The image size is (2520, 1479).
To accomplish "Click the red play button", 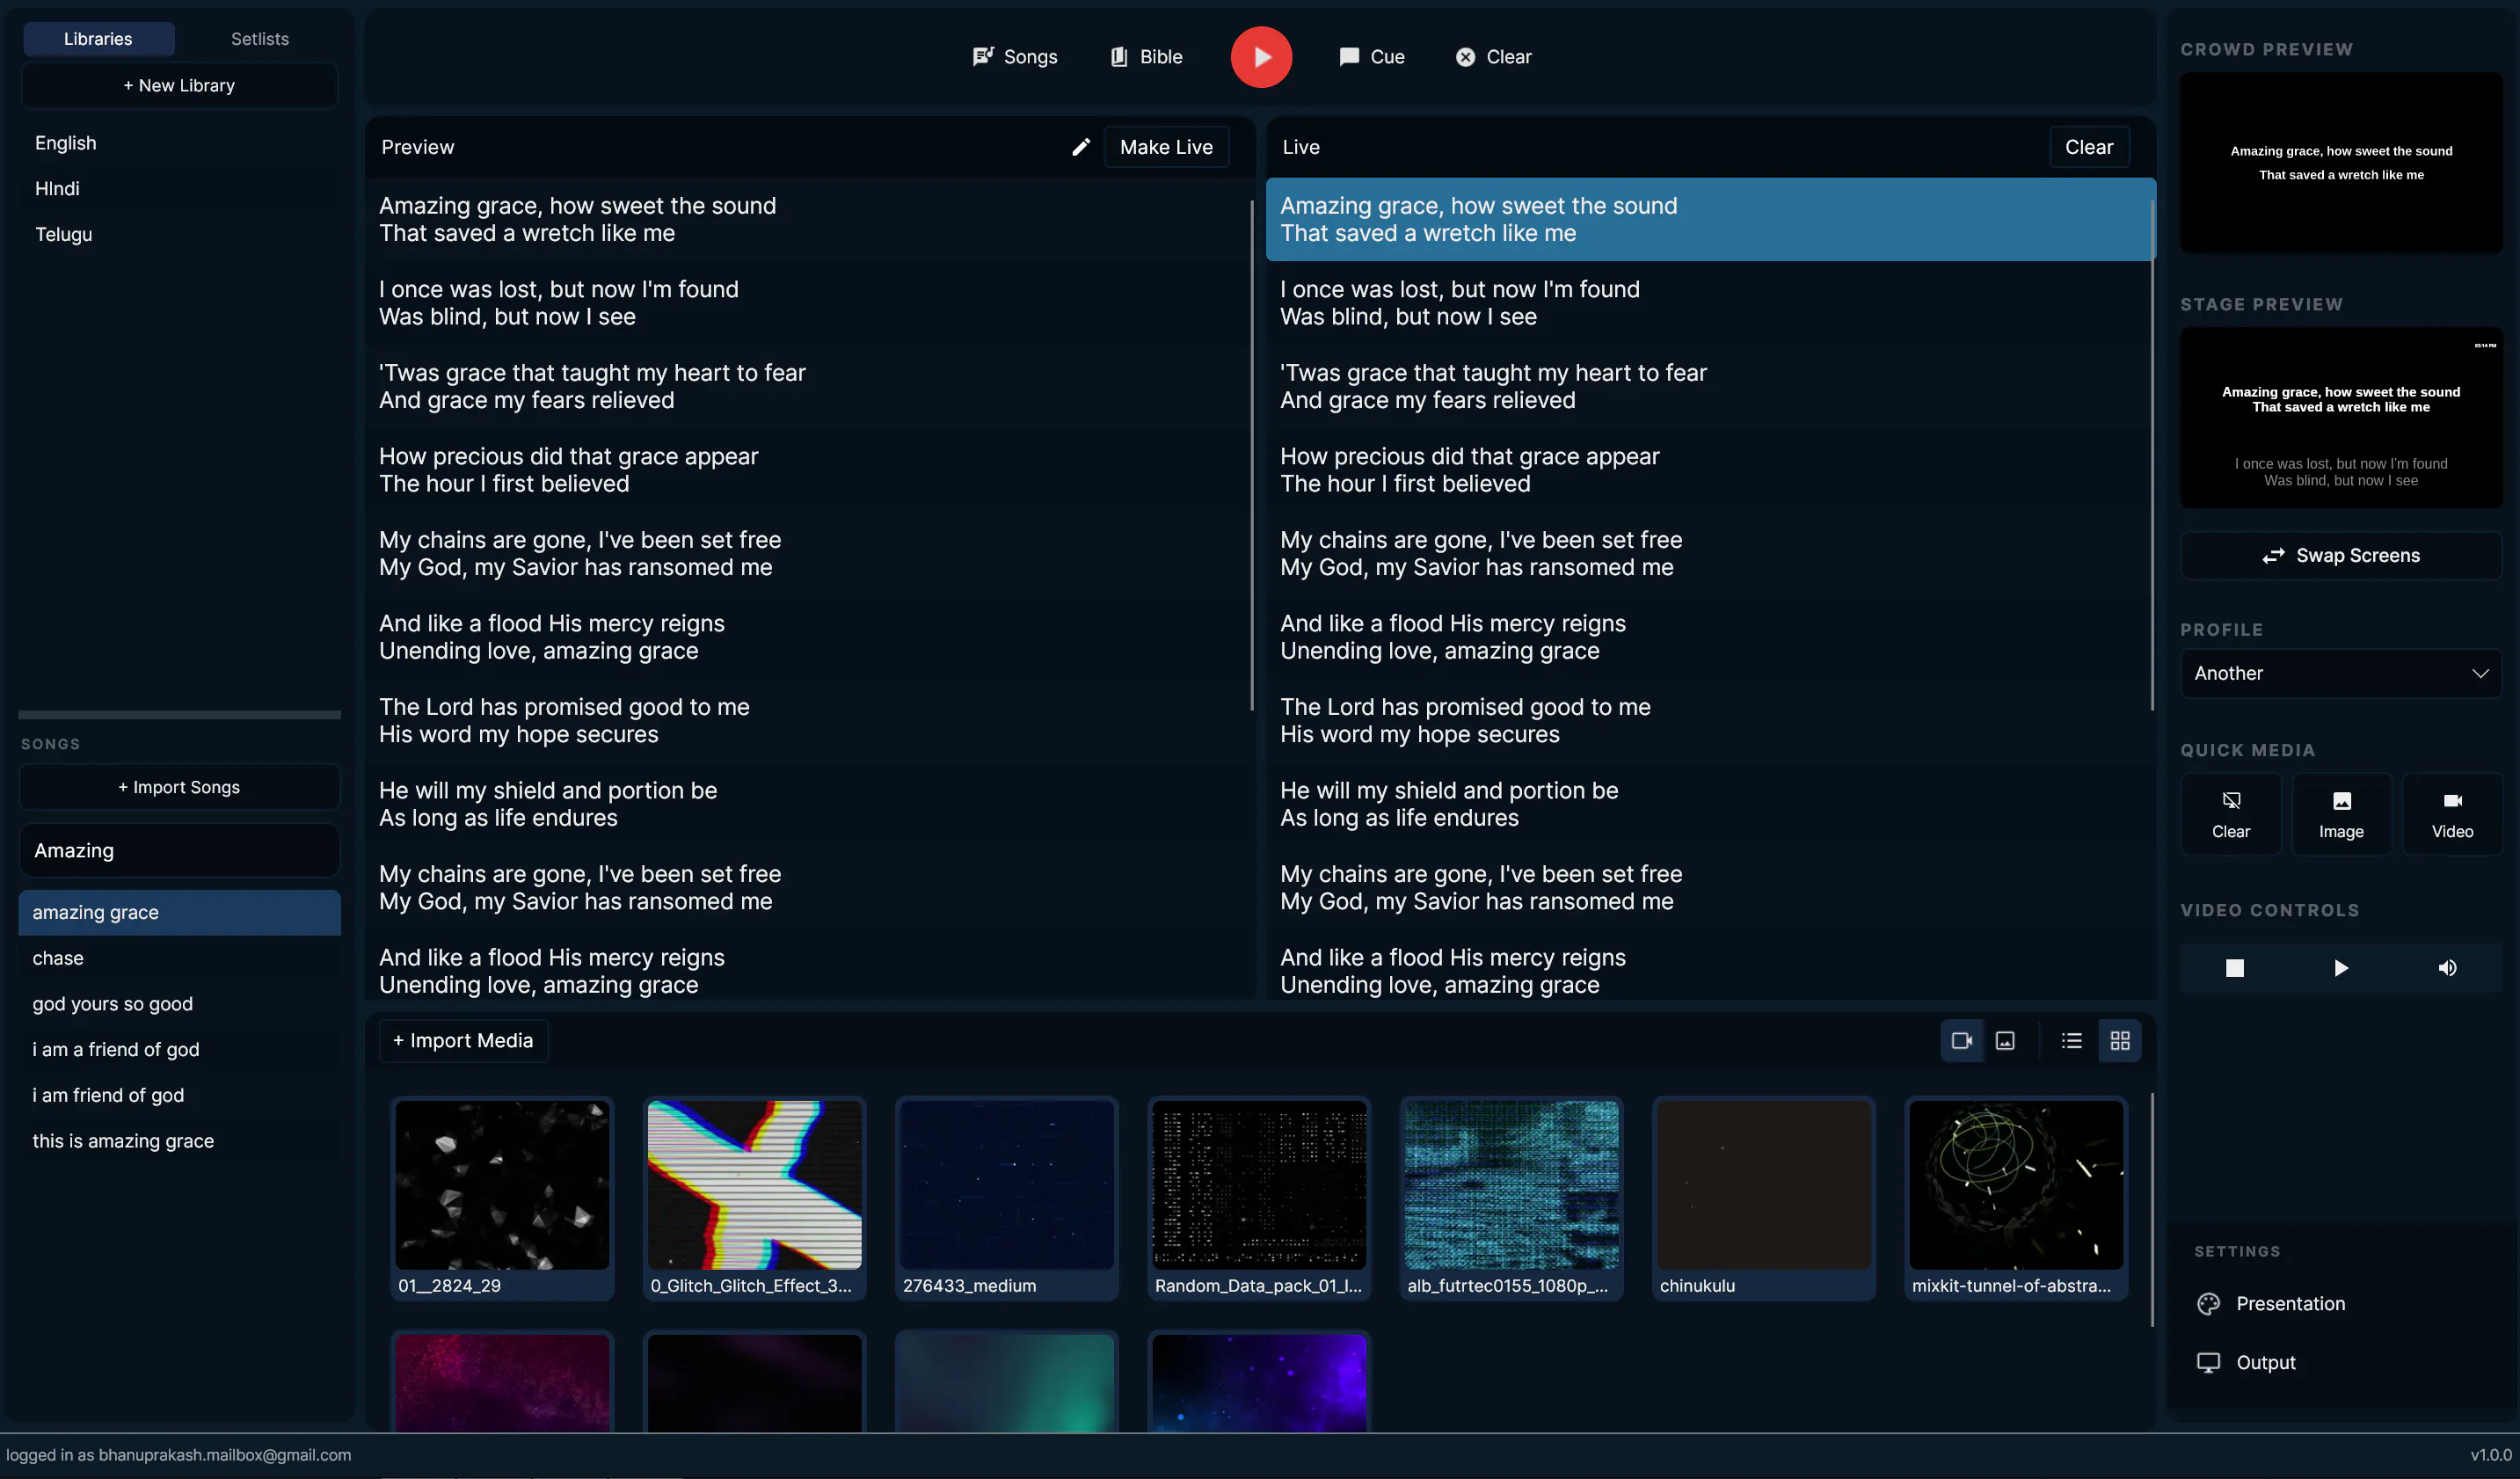I will [1260, 57].
